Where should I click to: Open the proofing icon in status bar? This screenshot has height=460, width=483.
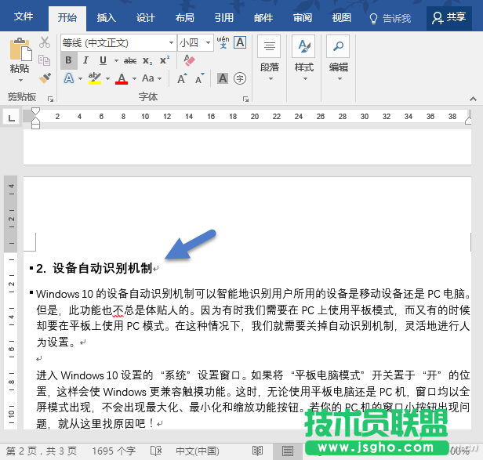tap(156, 451)
